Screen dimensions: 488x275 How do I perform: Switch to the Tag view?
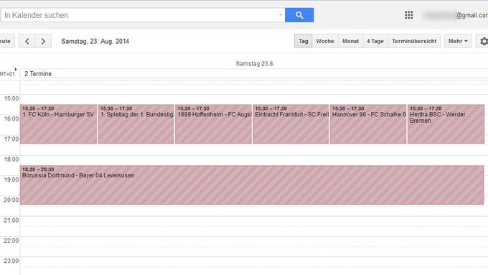(303, 41)
